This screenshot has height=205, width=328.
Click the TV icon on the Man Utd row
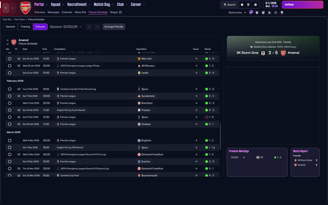click(x=19, y=59)
